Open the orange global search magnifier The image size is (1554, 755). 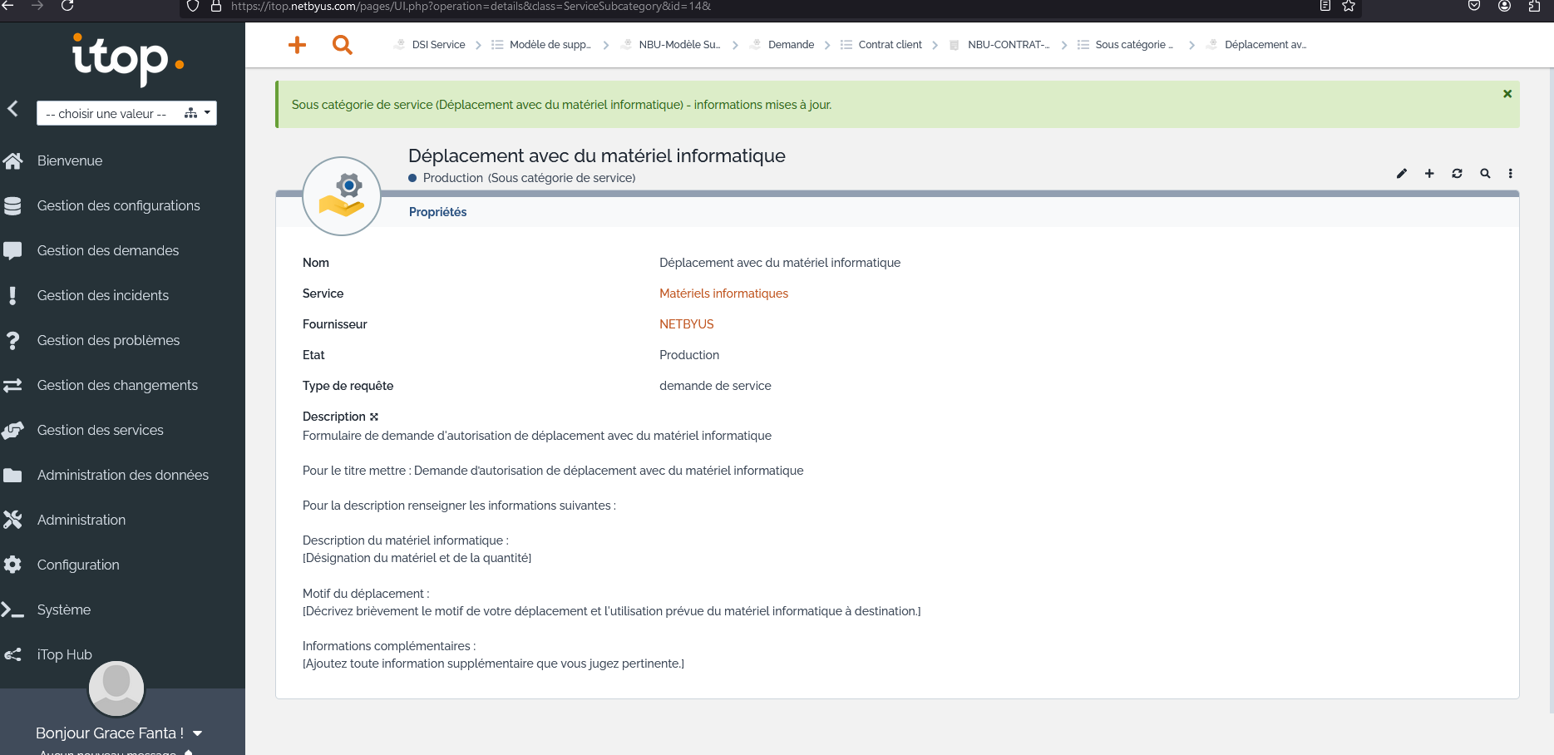pos(342,45)
